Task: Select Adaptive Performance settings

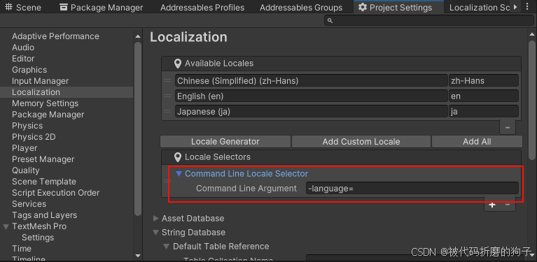Action: 55,36
